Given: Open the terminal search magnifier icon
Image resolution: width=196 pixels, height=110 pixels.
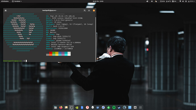Looking at the screenshot, I should (x=85, y=10).
